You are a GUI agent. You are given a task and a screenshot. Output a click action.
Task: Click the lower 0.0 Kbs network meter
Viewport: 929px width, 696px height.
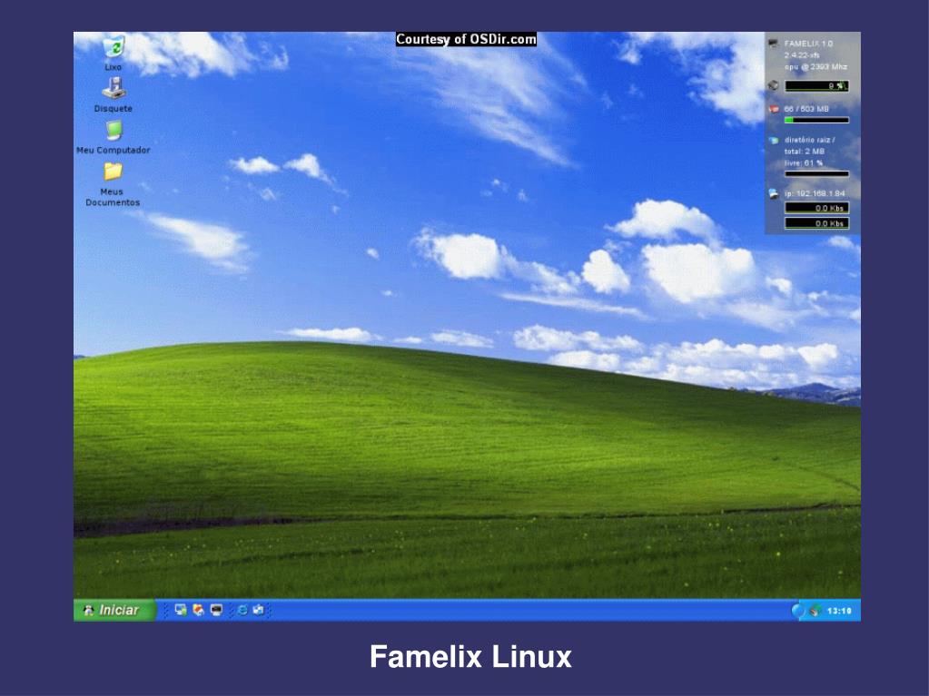click(x=817, y=223)
